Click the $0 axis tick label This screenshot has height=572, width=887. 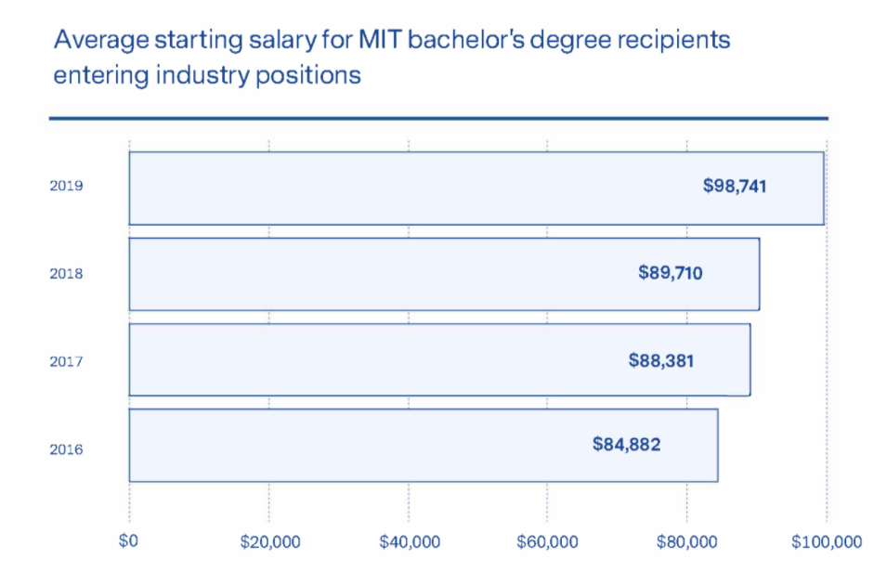[x=128, y=541]
